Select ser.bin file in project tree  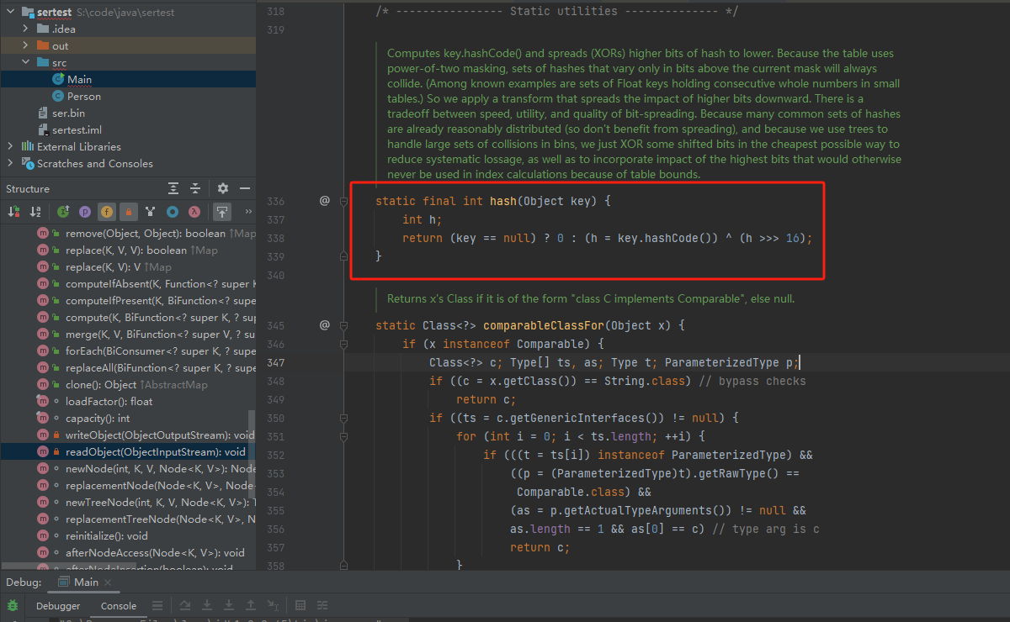[68, 113]
